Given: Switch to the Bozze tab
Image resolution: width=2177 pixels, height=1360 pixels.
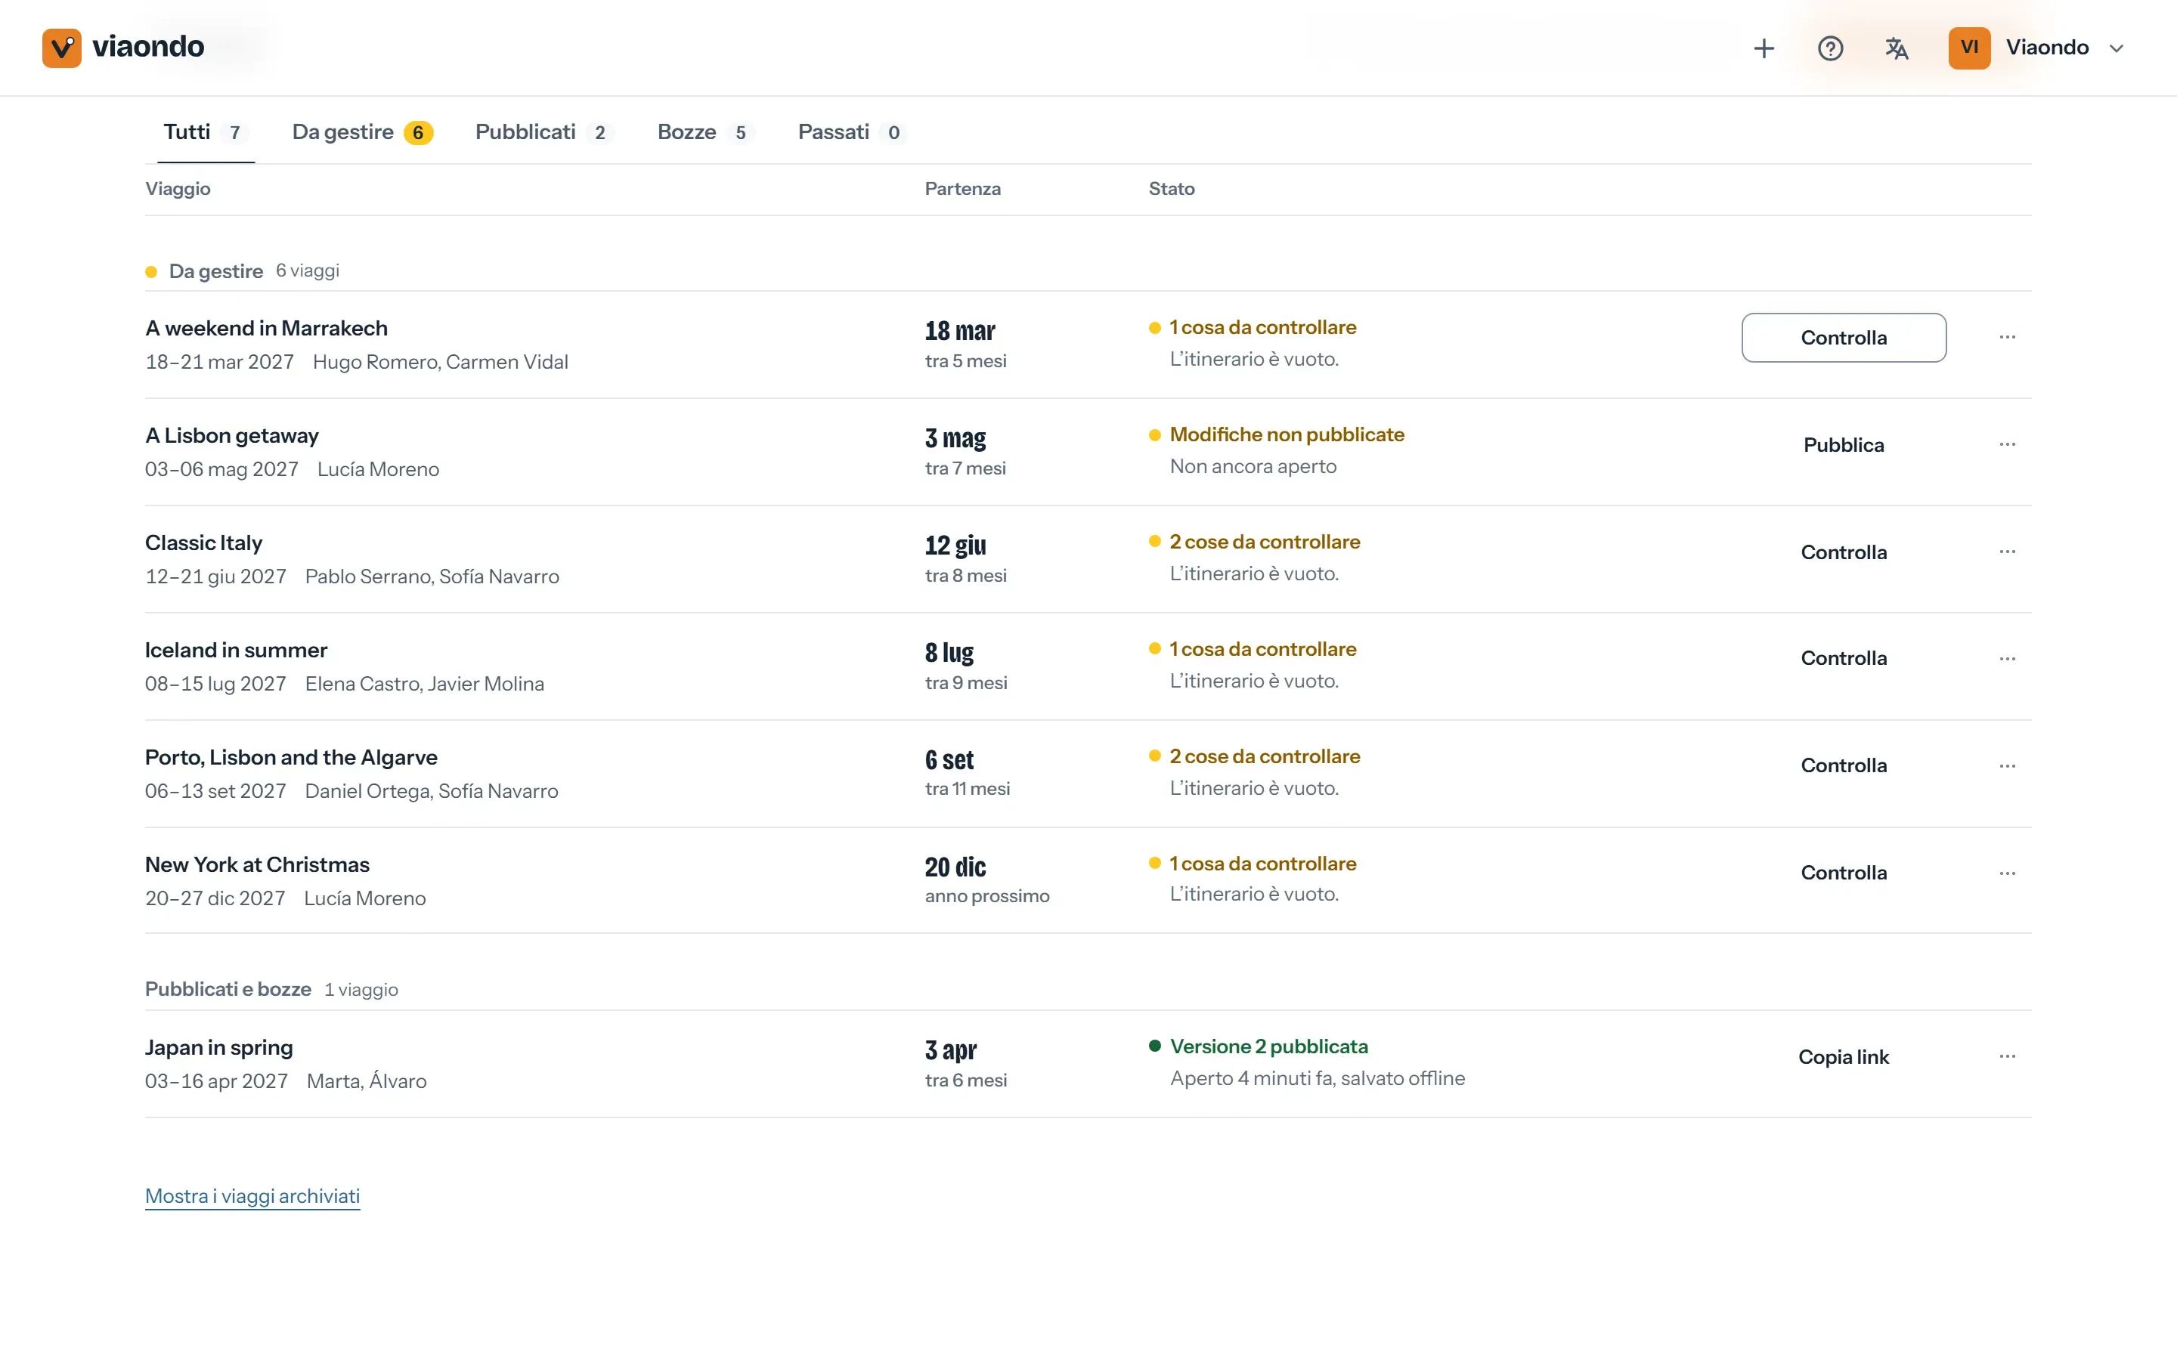Looking at the screenshot, I should (x=705, y=132).
